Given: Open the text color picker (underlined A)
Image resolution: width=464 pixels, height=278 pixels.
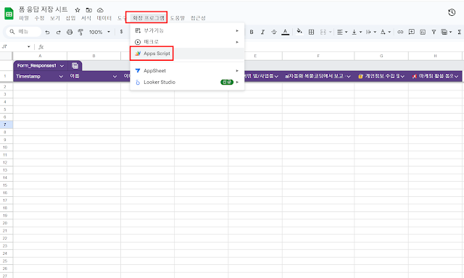Looking at the screenshot, I should [x=285, y=32].
